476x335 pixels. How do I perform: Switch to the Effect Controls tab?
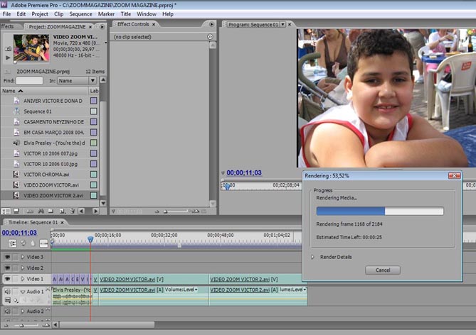[133, 25]
